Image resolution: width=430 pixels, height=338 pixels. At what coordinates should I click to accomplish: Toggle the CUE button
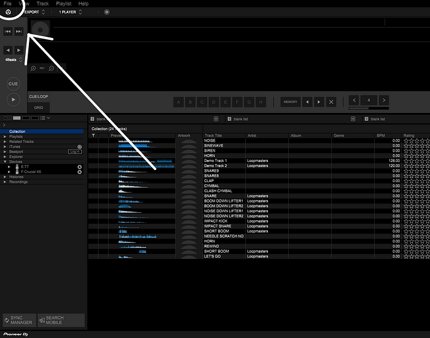(13, 84)
